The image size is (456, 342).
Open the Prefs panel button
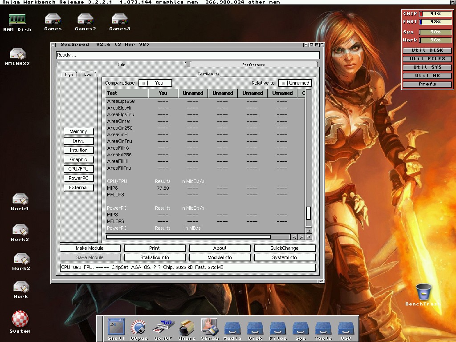click(x=427, y=84)
